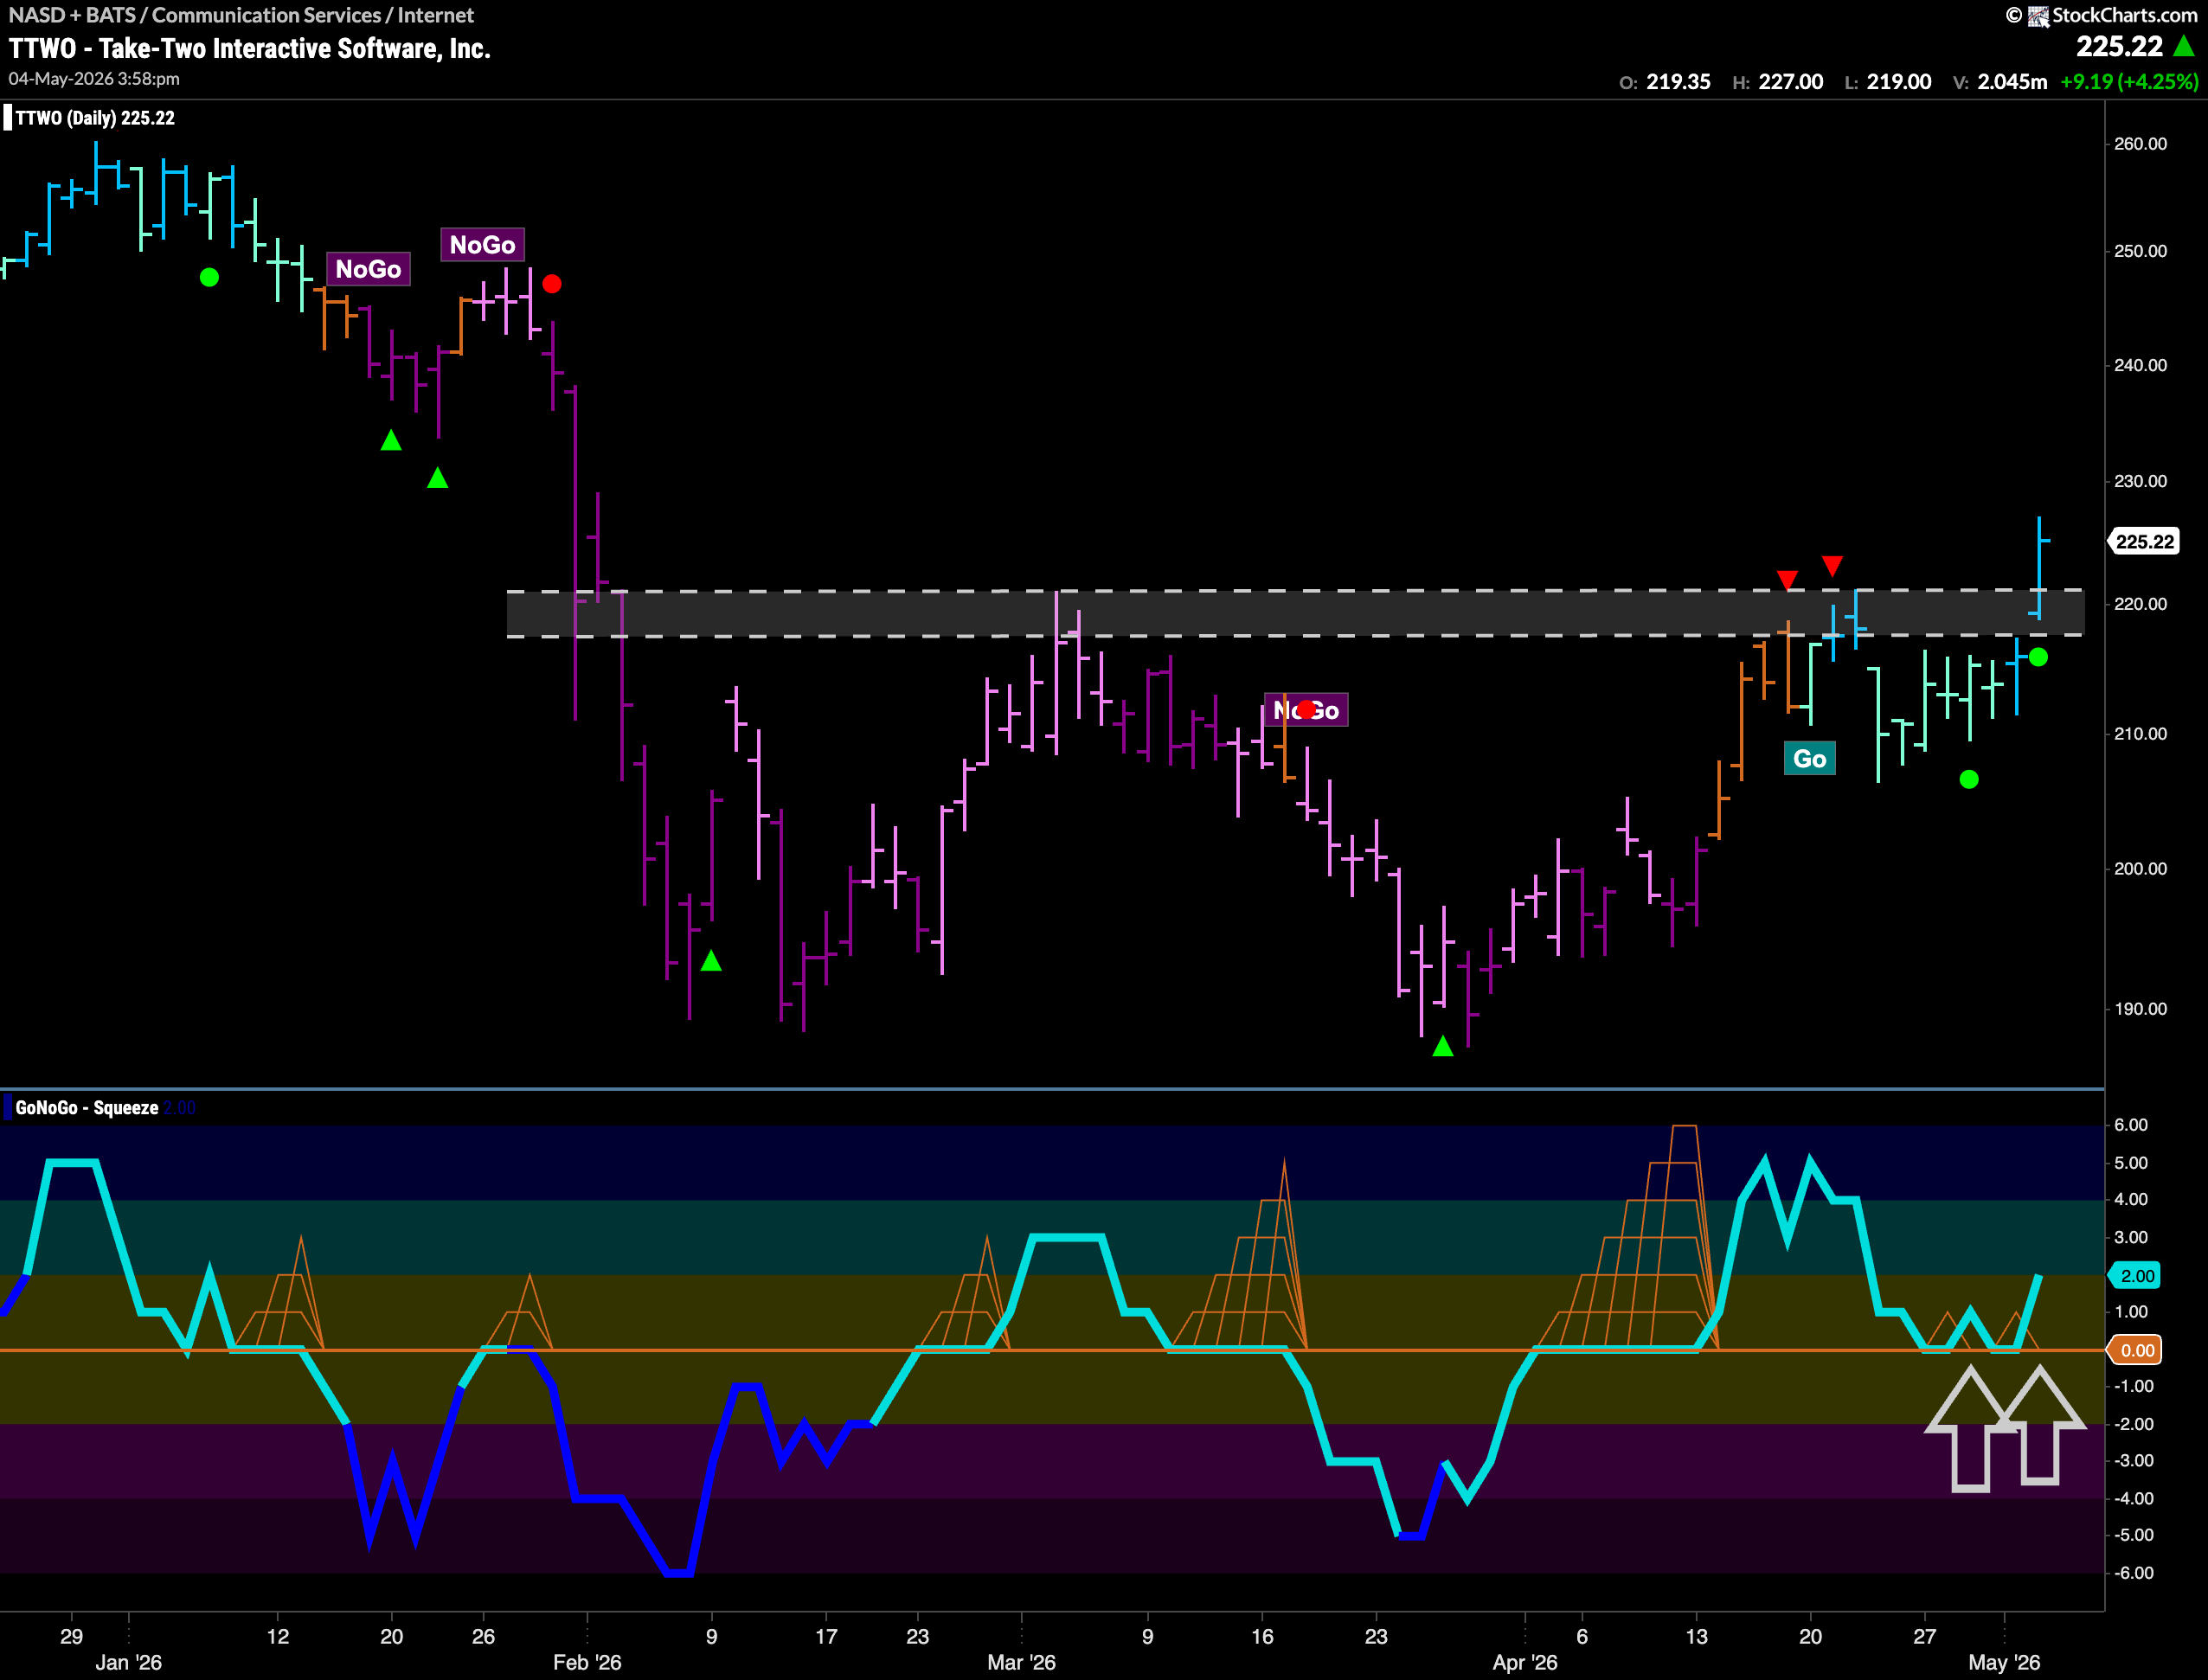Click the 190.00 price axis label

click(2140, 1009)
